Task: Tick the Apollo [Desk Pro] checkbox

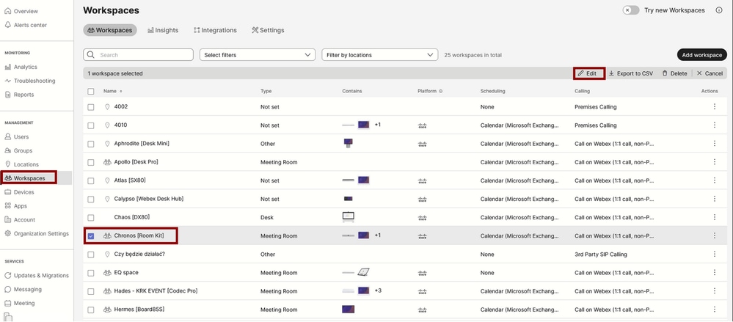Action: (91, 162)
